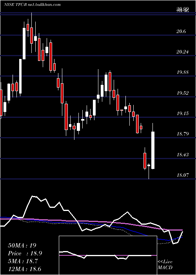Click the 20.24 price axis label
This screenshot has height=275, width=196.
(183, 52)
